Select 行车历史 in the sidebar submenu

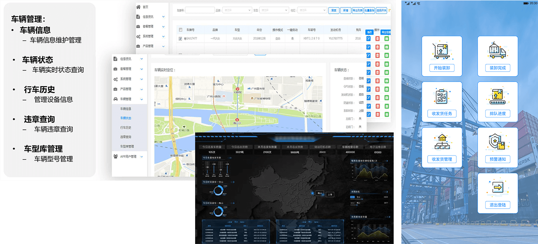[x=126, y=127]
